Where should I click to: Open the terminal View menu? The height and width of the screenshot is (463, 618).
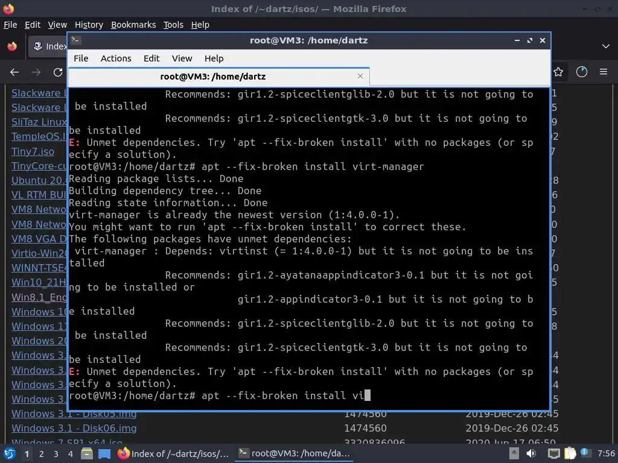tap(182, 58)
